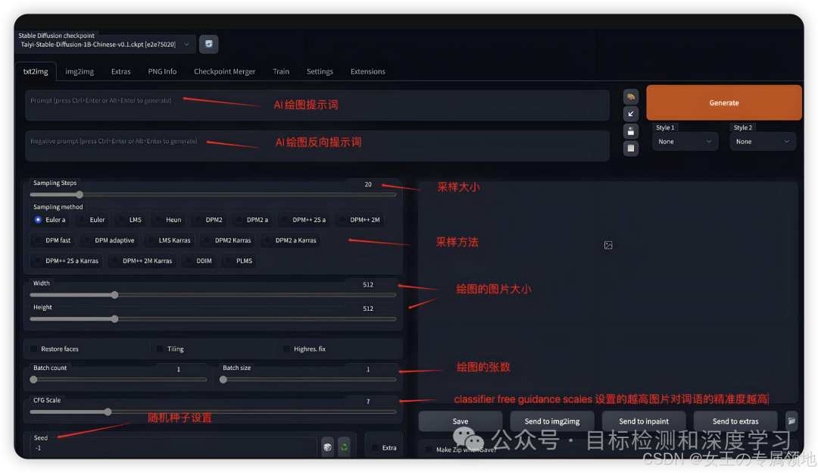818x473 pixels.
Task: Select the LMS Karras sampling method
Action: click(169, 240)
